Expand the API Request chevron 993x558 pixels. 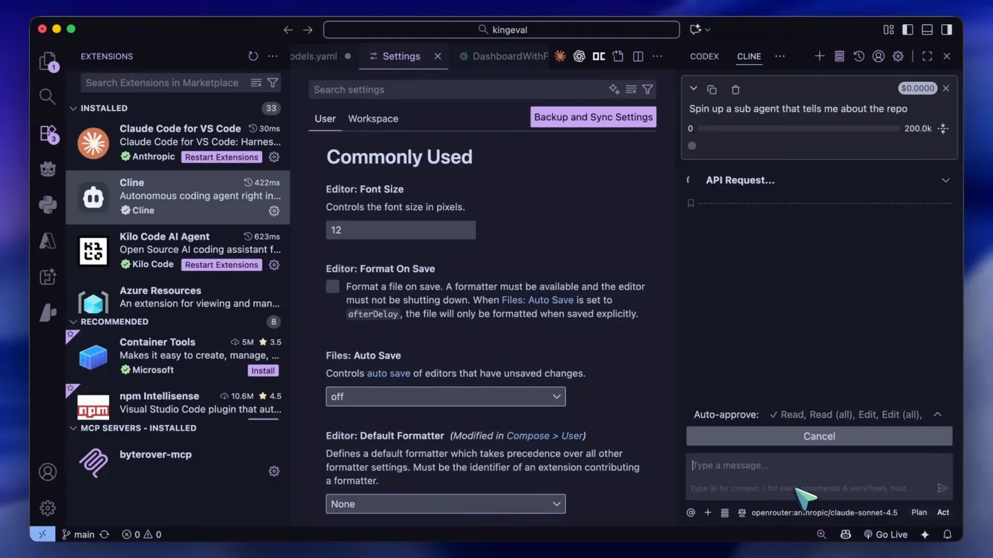pyautogui.click(x=945, y=180)
